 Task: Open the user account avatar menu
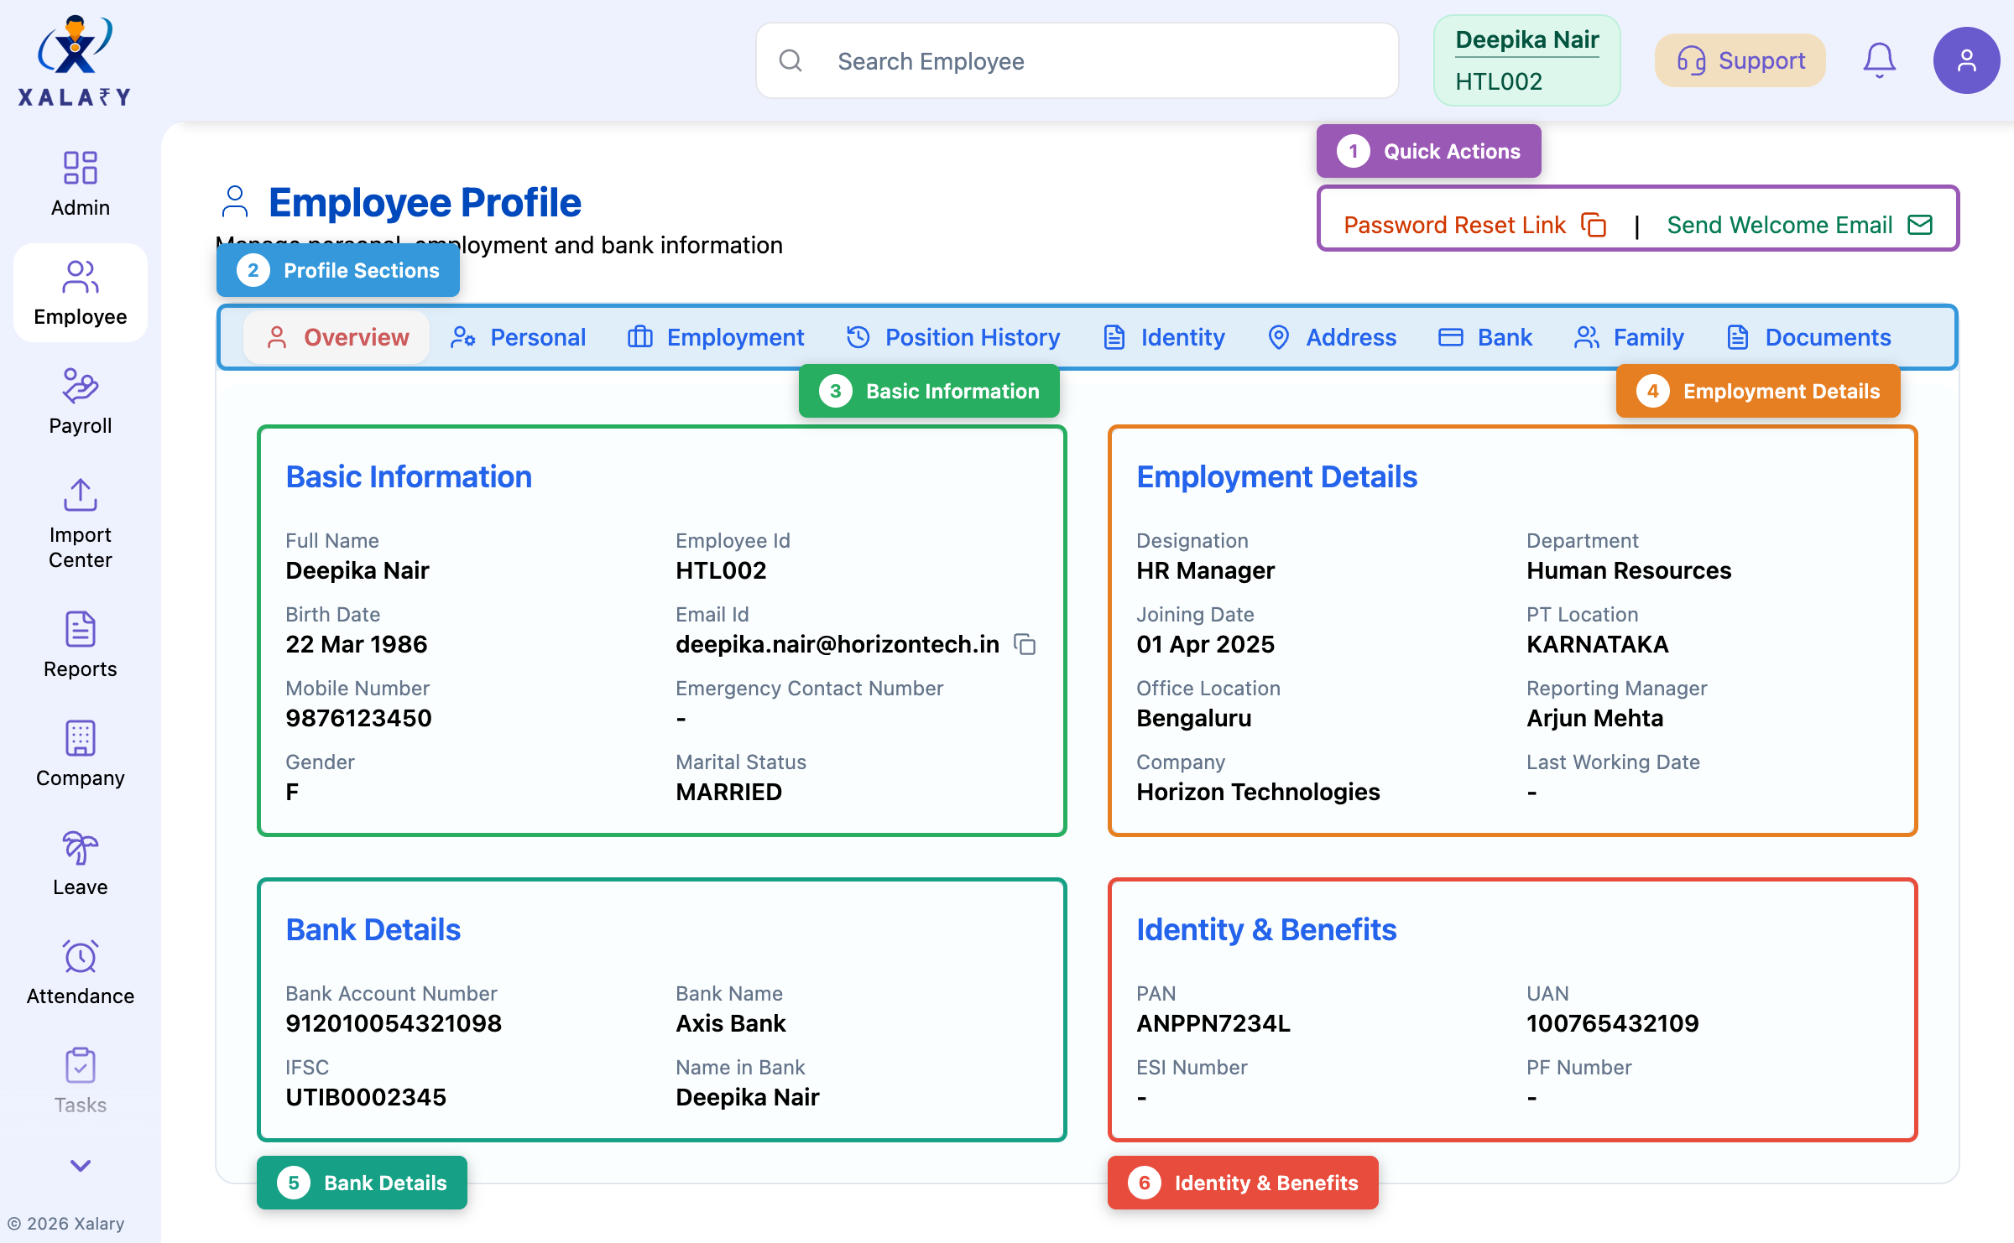click(1966, 60)
